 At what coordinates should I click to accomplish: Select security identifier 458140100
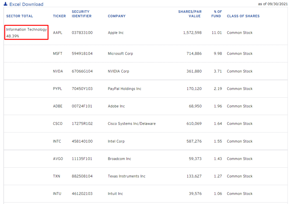pos(82,141)
